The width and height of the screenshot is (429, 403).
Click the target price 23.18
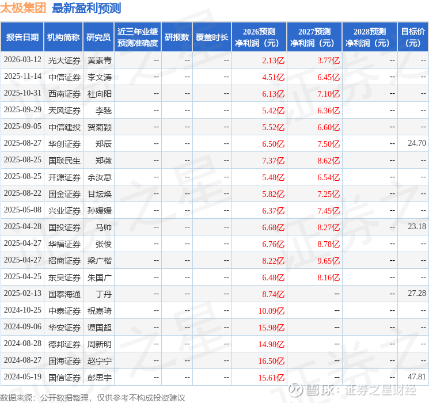tap(417, 227)
